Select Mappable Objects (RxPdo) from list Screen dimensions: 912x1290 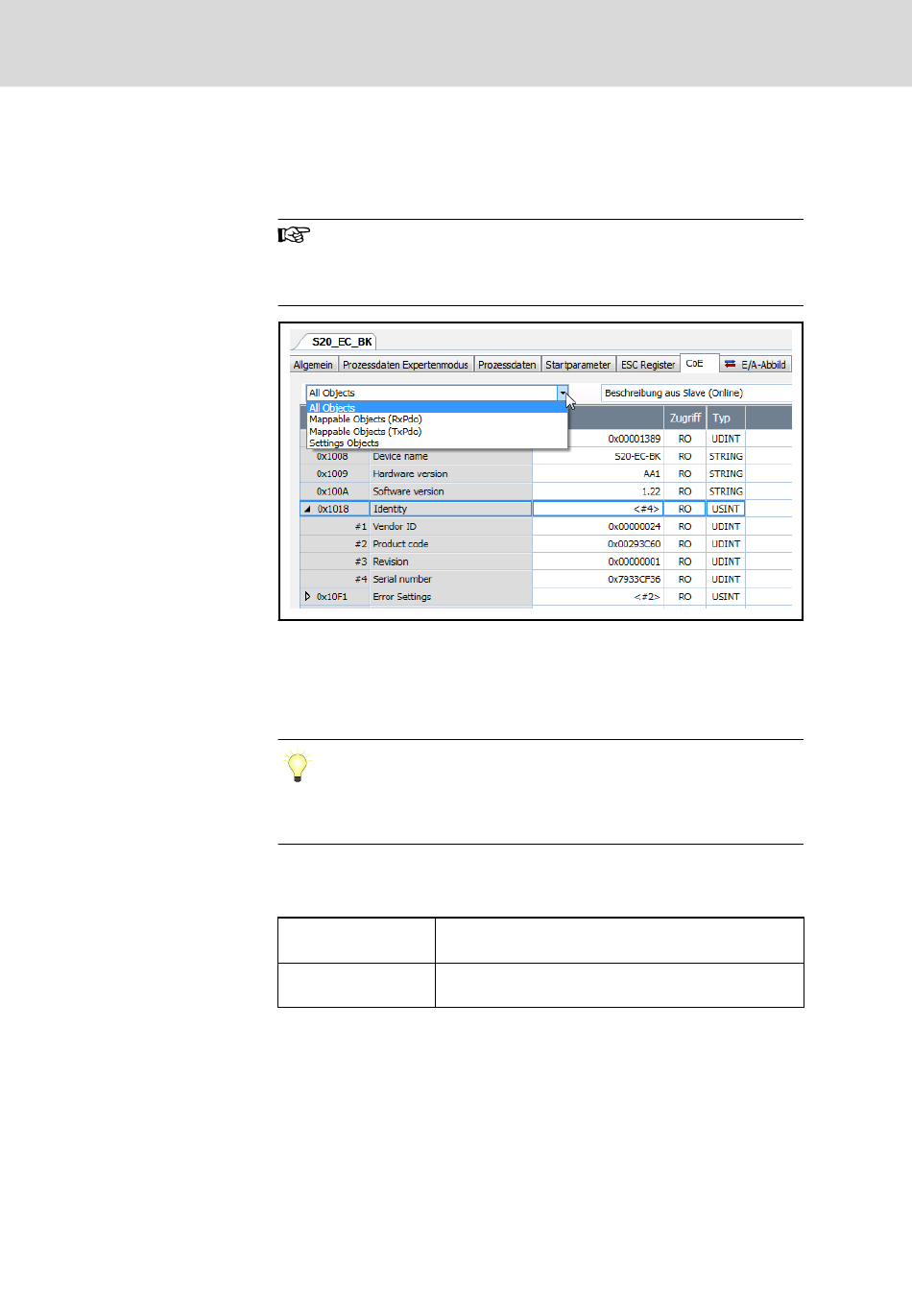coord(366,419)
